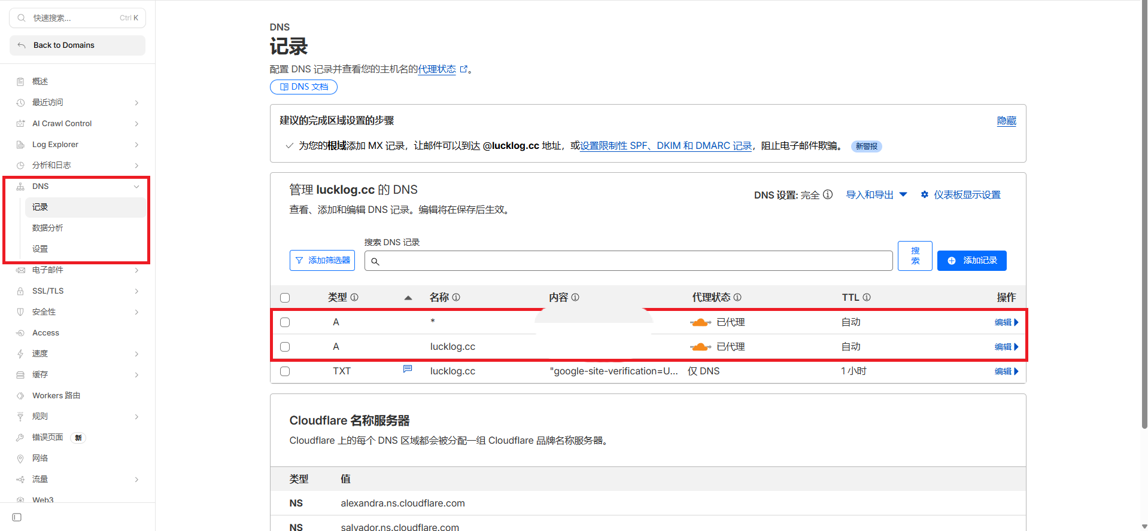Edit the wildcard * A record
This screenshot has width=1148, height=531.
[x=1006, y=322]
